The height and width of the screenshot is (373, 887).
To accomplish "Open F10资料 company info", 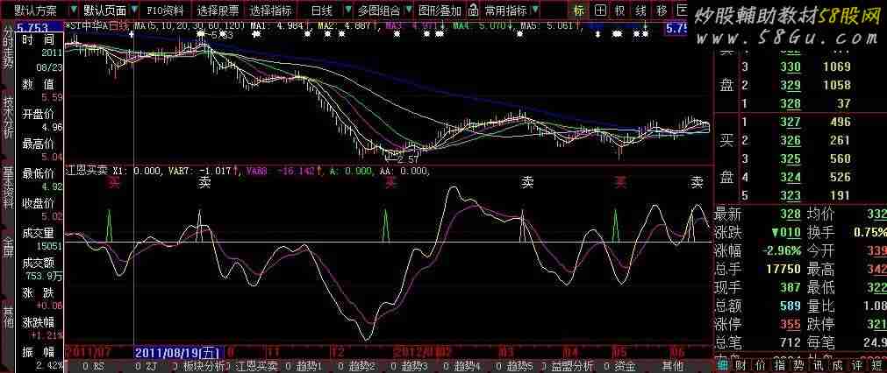I will pyautogui.click(x=165, y=11).
